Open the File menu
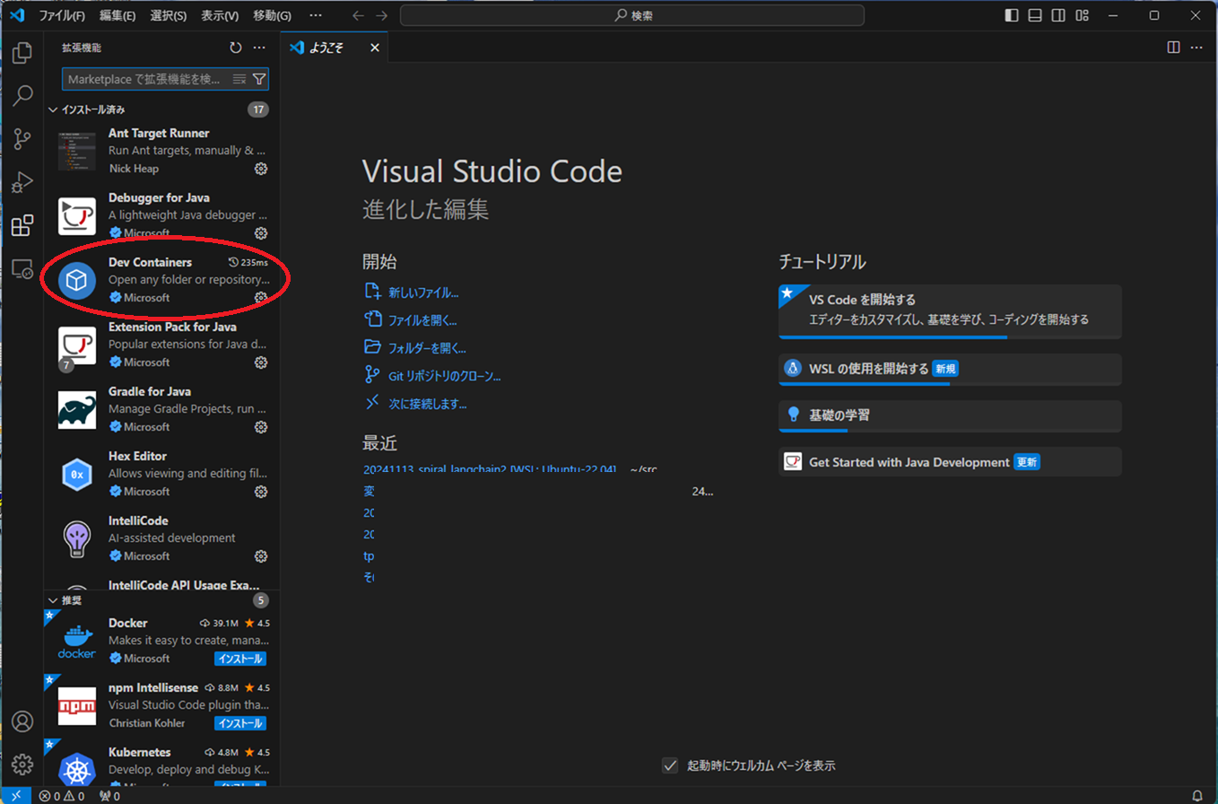Viewport: 1218px width, 804px height. click(62, 15)
